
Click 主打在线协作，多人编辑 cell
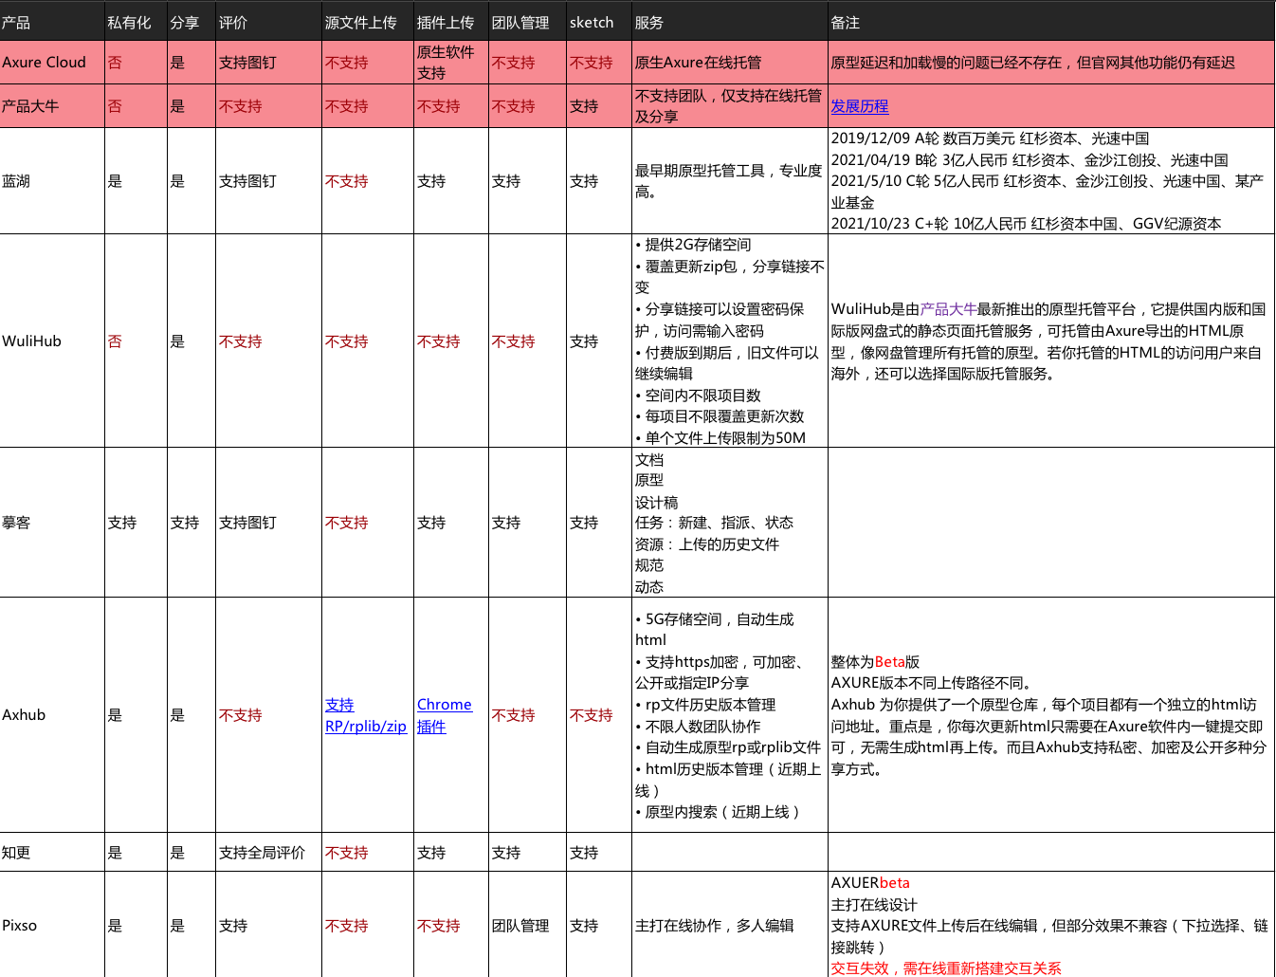730,925
